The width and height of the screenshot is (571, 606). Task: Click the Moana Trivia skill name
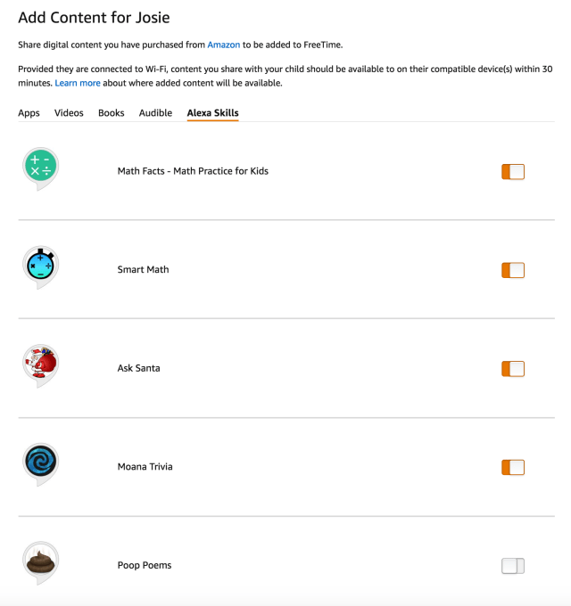145,466
